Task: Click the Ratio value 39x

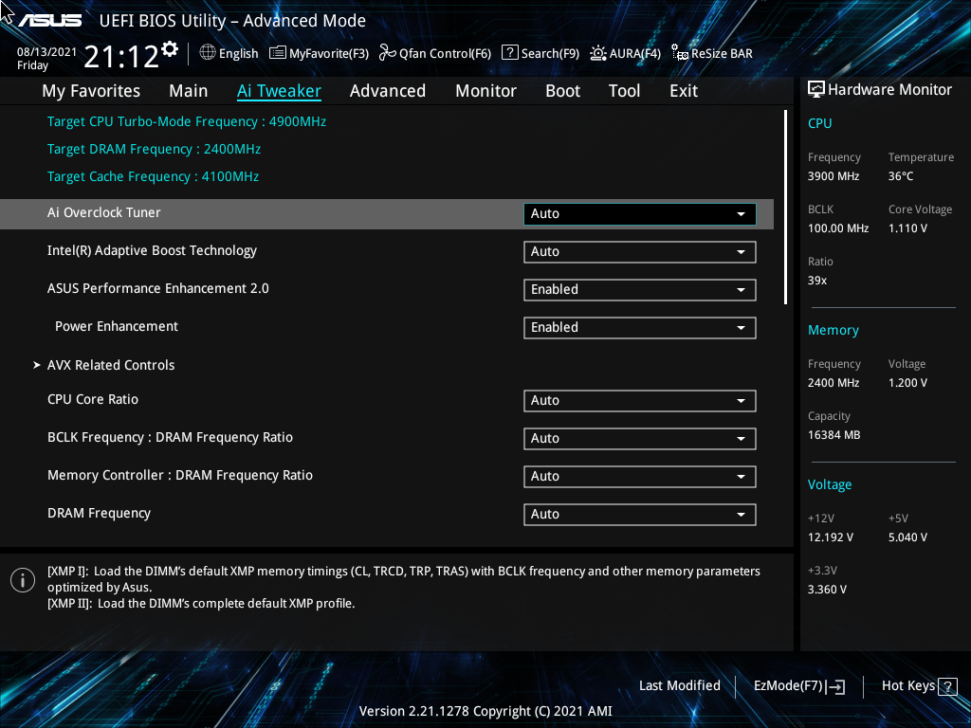Action: pos(817,281)
